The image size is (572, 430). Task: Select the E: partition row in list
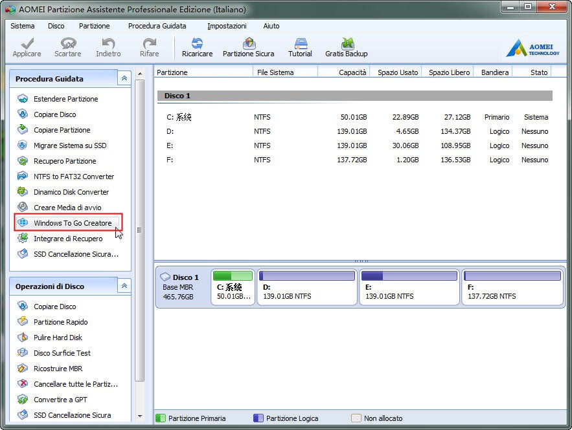pos(355,145)
